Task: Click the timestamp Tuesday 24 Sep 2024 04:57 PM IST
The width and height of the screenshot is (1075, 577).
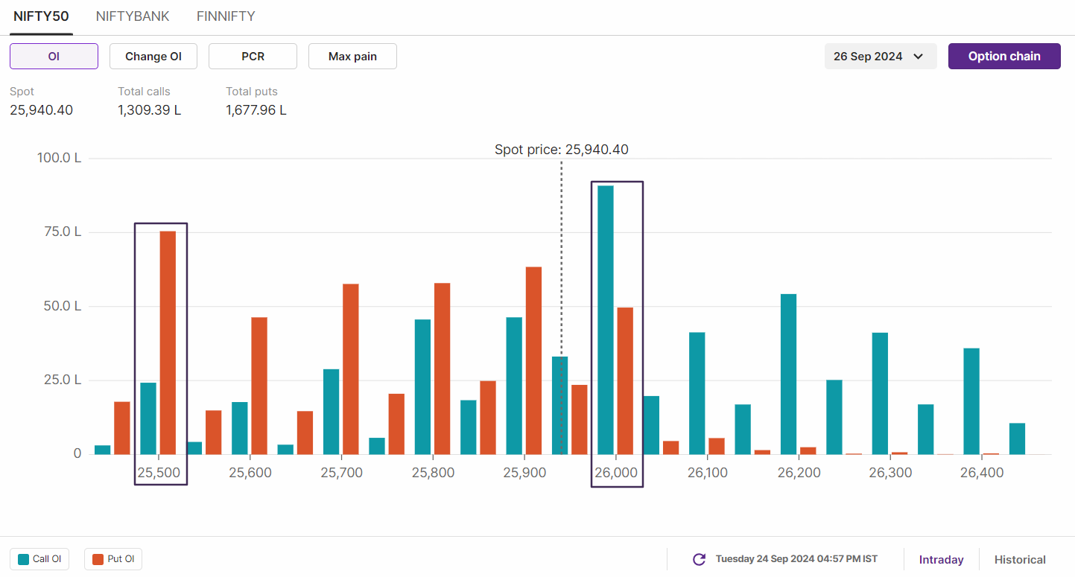Action: point(796,559)
